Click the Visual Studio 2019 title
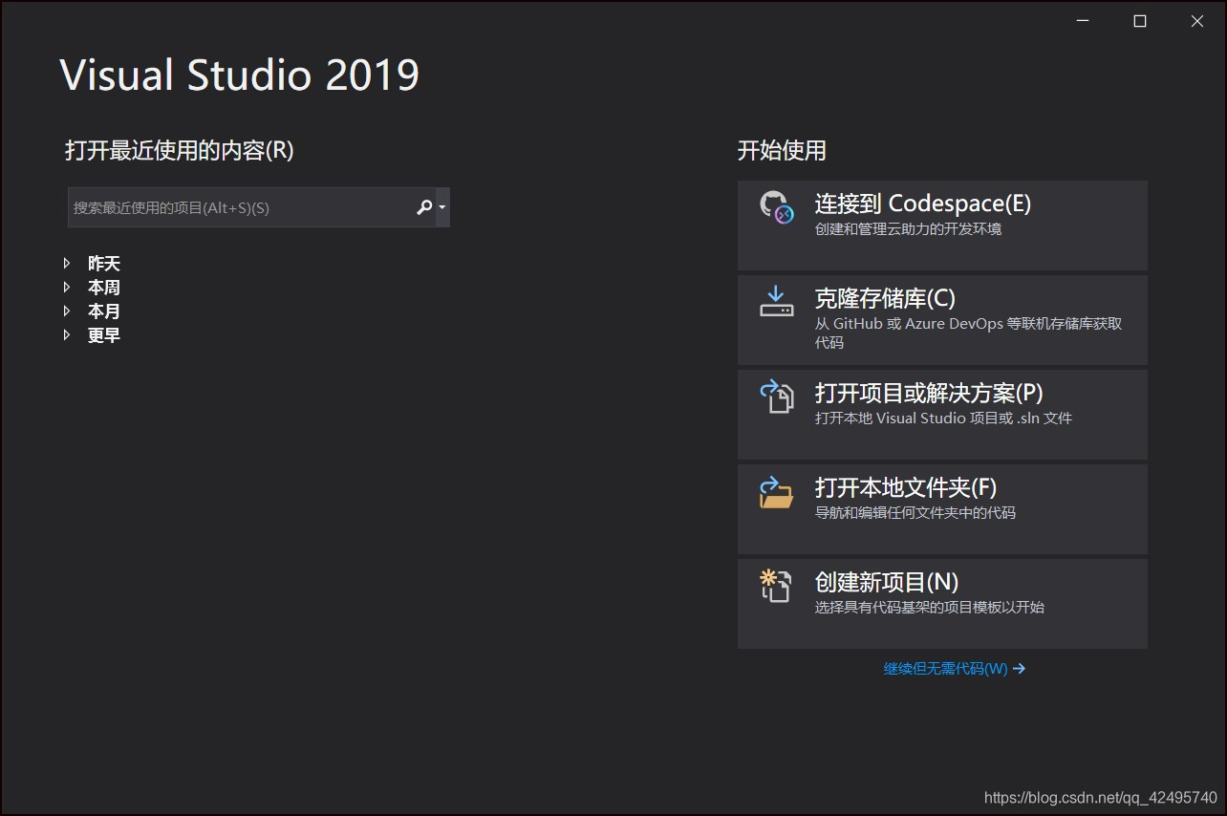The height and width of the screenshot is (816, 1227). click(x=239, y=75)
